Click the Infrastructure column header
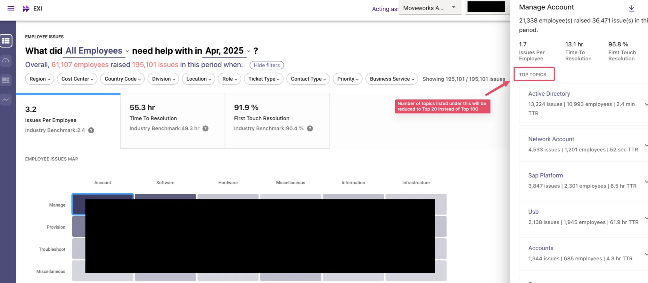The height and width of the screenshot is (283, 648). pyautogui.click(x=416, y=183)
